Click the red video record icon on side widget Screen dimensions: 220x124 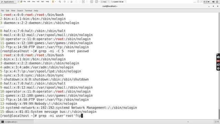[218, 61]
